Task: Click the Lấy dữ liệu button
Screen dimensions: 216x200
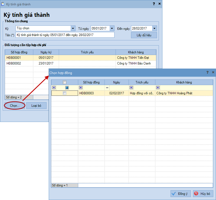Action: pyautogui.click(x=144, y=35)
